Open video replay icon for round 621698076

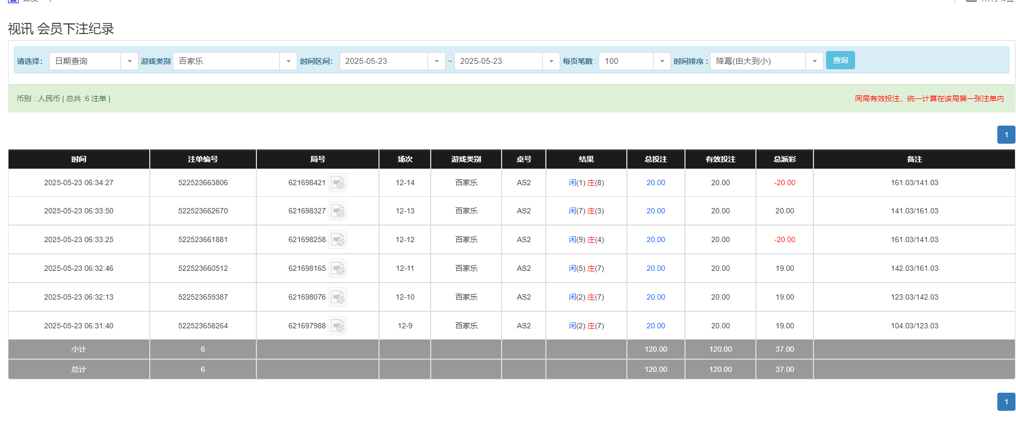tap(337, 297)
